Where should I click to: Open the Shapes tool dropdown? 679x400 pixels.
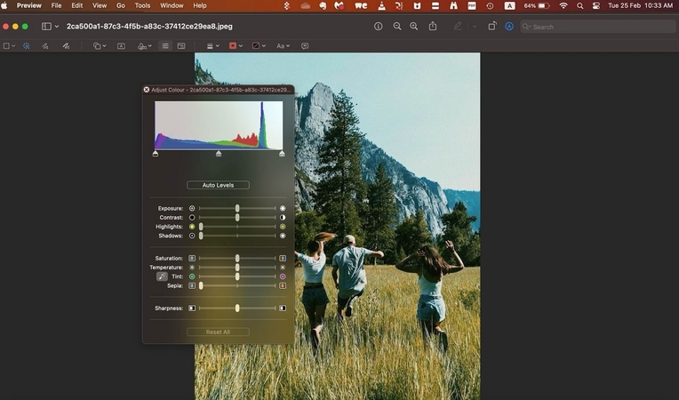coord(100,46)
